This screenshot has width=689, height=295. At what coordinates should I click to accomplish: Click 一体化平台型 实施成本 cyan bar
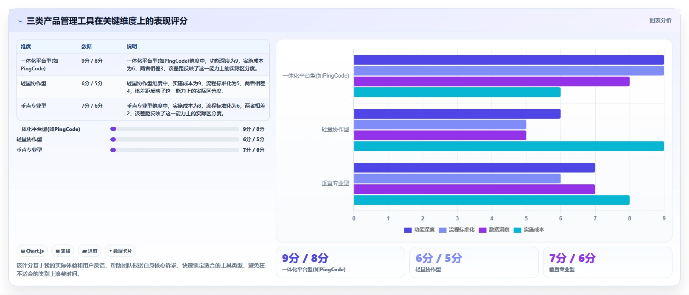pos(457,92)
